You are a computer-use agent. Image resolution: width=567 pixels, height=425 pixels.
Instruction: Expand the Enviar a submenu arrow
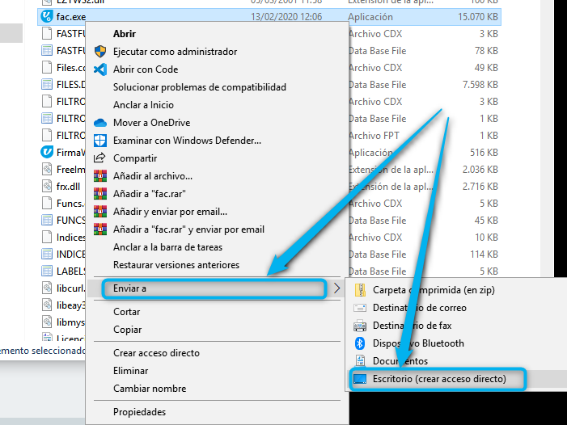336,288
